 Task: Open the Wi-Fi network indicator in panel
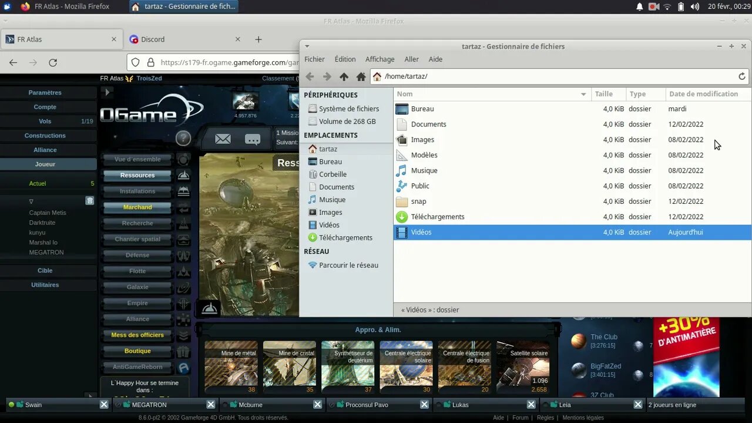tap(667, 6)
